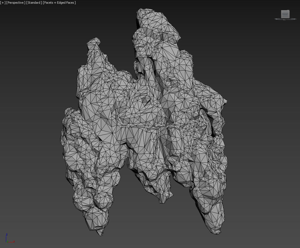
Task: Open the Standard shading viewport menu
Action: 34,3
